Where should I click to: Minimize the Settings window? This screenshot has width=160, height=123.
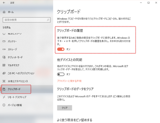click(141, 3)
